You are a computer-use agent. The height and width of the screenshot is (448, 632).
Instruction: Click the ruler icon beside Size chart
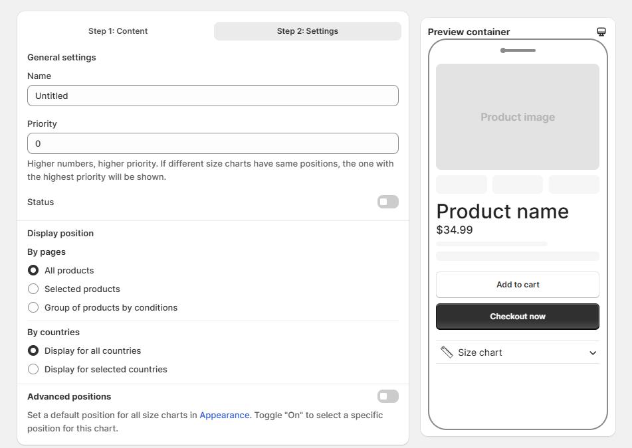coord(447,352)
